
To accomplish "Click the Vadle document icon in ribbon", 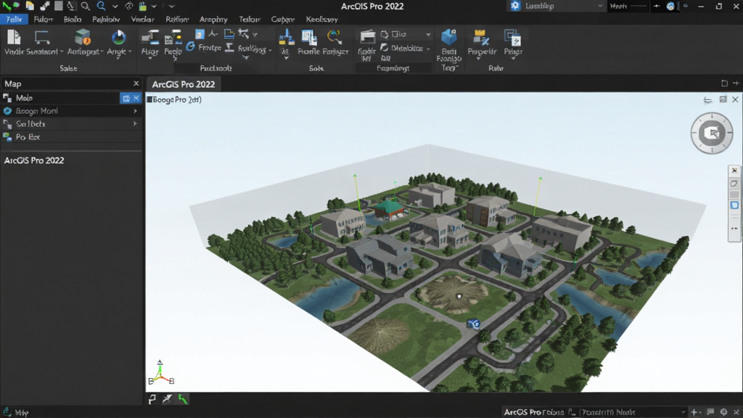I will pos(14,37).
